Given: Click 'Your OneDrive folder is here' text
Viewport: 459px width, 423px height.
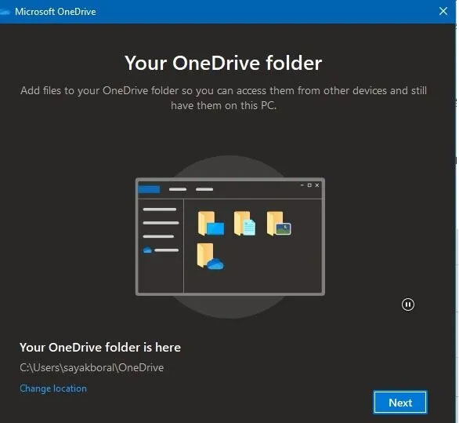Looking at the screenshot, I should [x=100, y=348].
